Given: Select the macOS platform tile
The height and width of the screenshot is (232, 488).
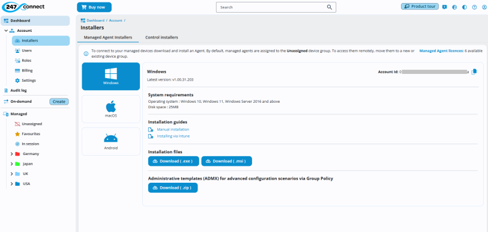Looking at the screenshot, I should pos(111,109).
